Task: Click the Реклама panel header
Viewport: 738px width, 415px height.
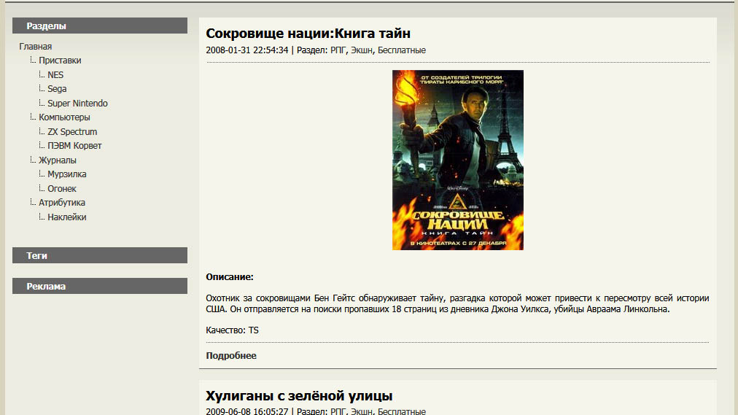Action: pyautogui.click(x=100, y=286)
